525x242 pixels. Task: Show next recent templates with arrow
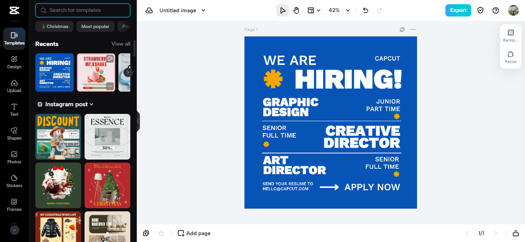coord(128,72)
